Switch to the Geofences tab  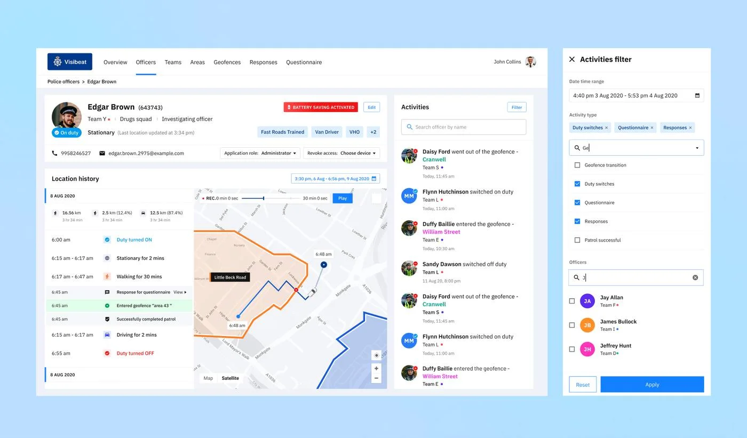(x=227, y=62)
